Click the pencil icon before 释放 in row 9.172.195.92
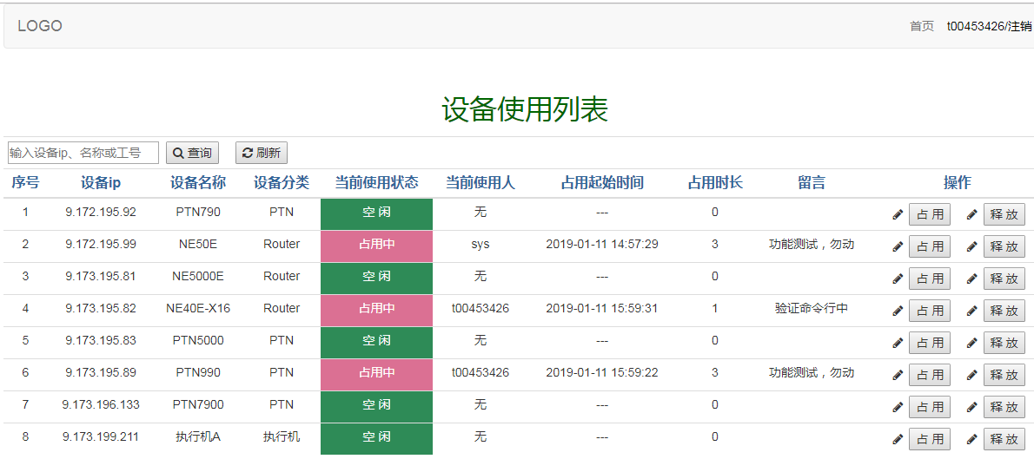The image size is (1034, 459). click(x=972, y=214)
